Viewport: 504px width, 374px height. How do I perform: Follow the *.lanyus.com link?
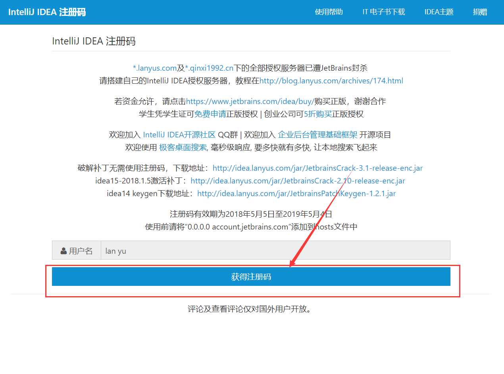click(x=155, y=68)
